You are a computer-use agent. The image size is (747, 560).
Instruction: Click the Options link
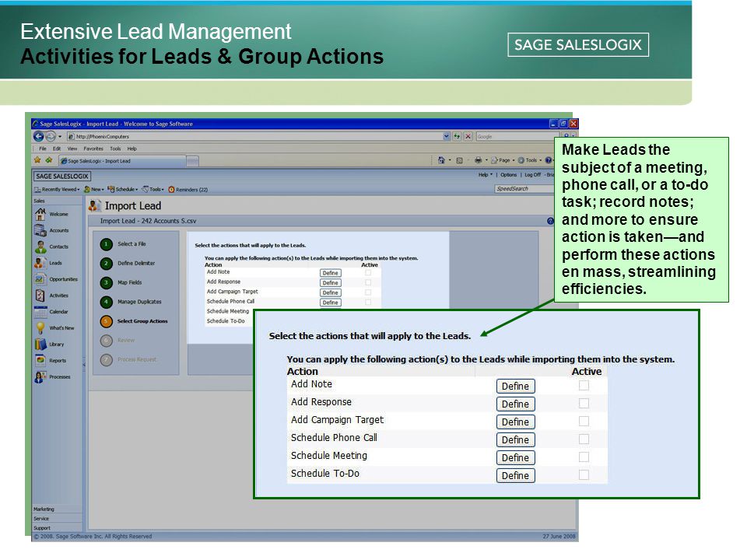point(508,175)
